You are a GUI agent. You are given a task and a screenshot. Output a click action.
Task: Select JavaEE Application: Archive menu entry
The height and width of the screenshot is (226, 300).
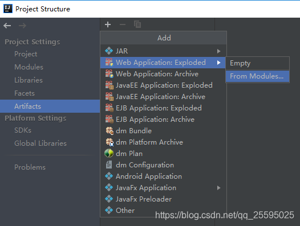pos(163,97)
